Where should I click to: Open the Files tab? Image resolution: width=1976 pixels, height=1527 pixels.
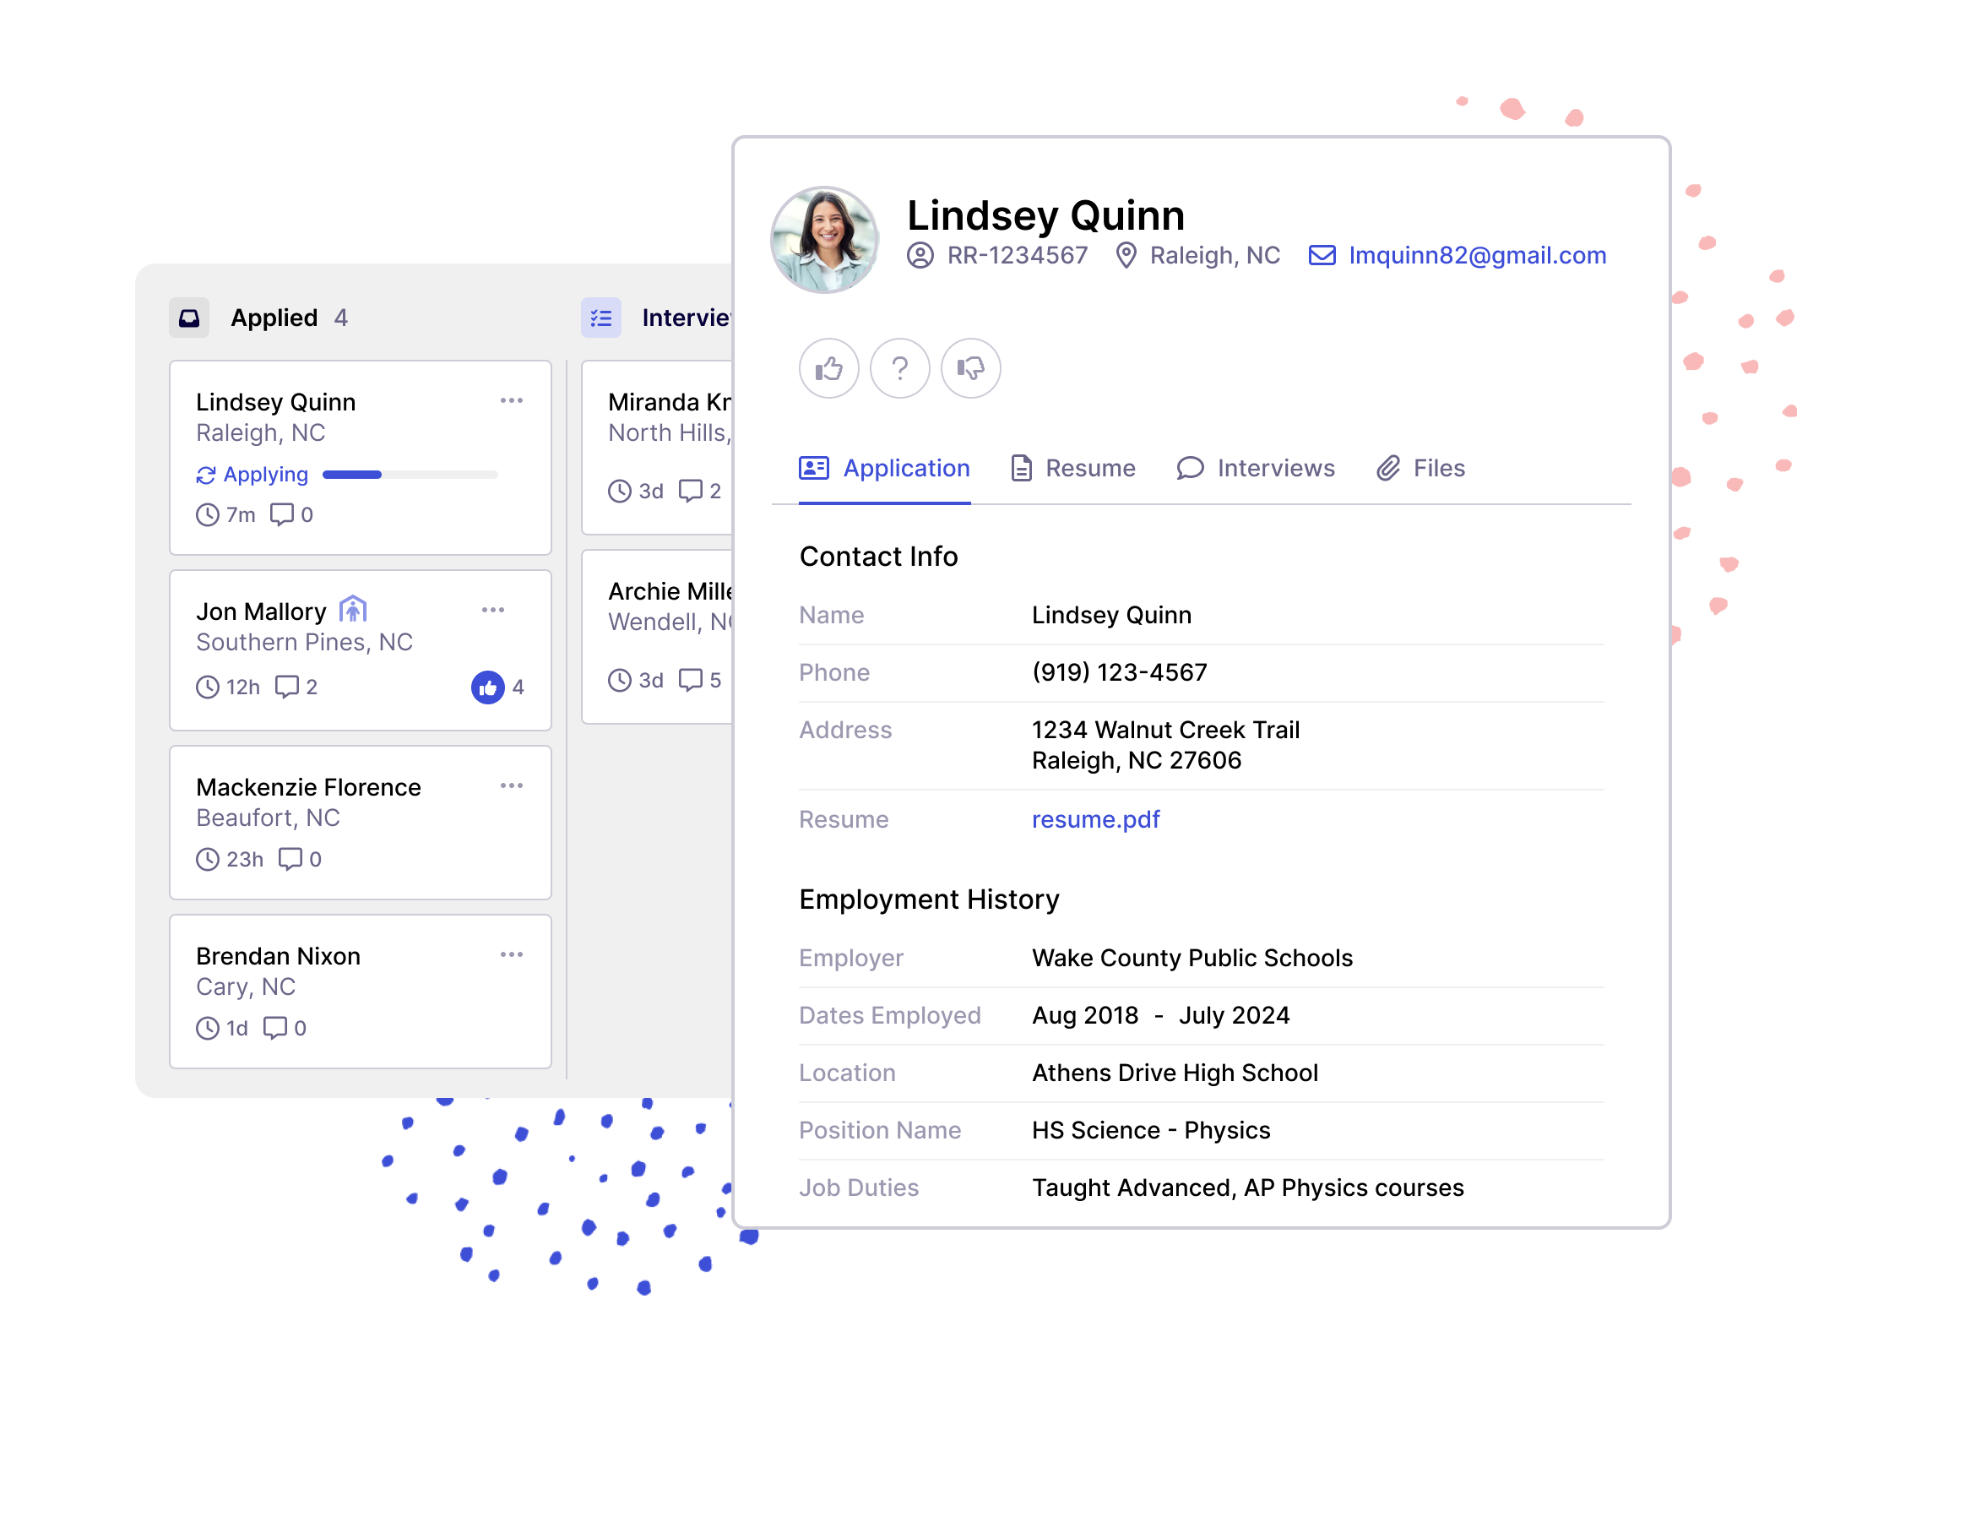tap(1420, 468)
